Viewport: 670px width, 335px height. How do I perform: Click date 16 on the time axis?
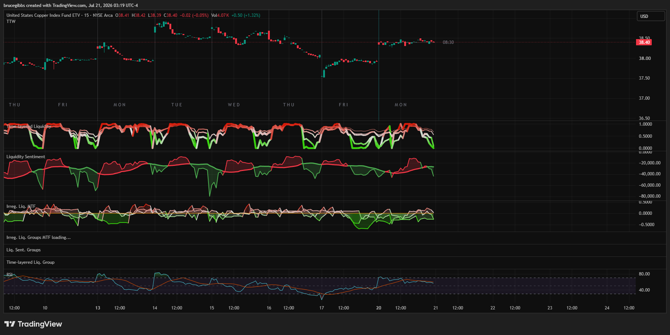coord(269,308)
